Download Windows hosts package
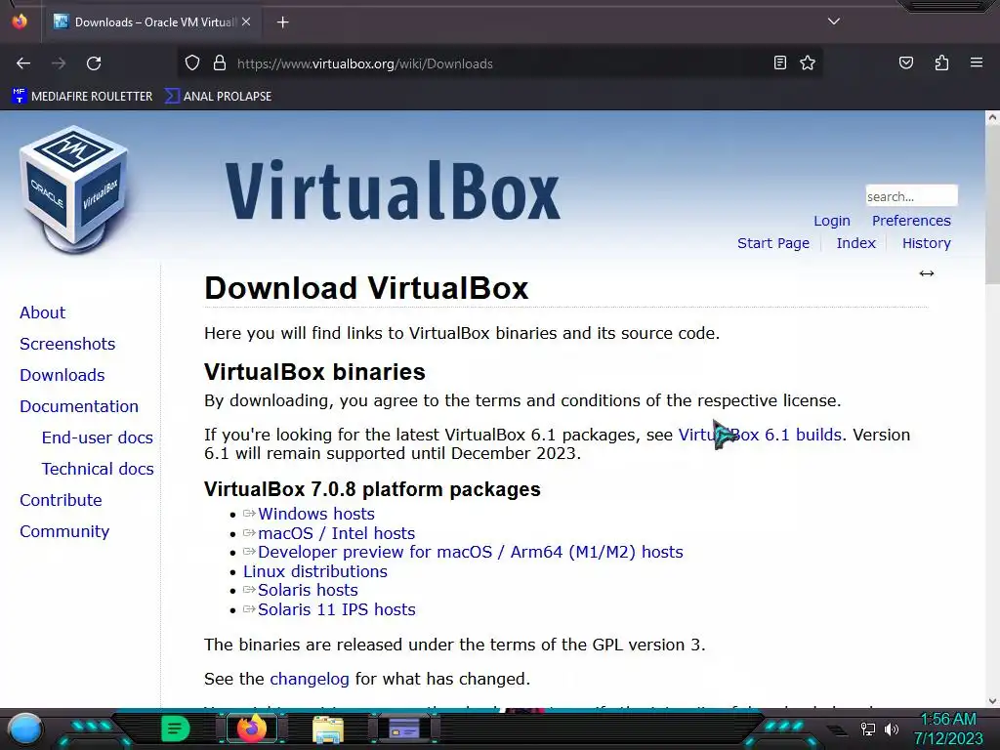The width and height of the screenshot is (1000, 750). (315, 514)
